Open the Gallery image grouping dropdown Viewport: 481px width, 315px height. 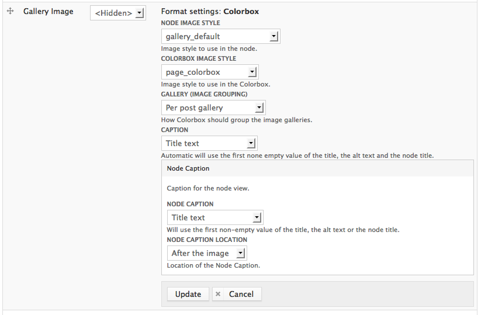coord(213,108)
